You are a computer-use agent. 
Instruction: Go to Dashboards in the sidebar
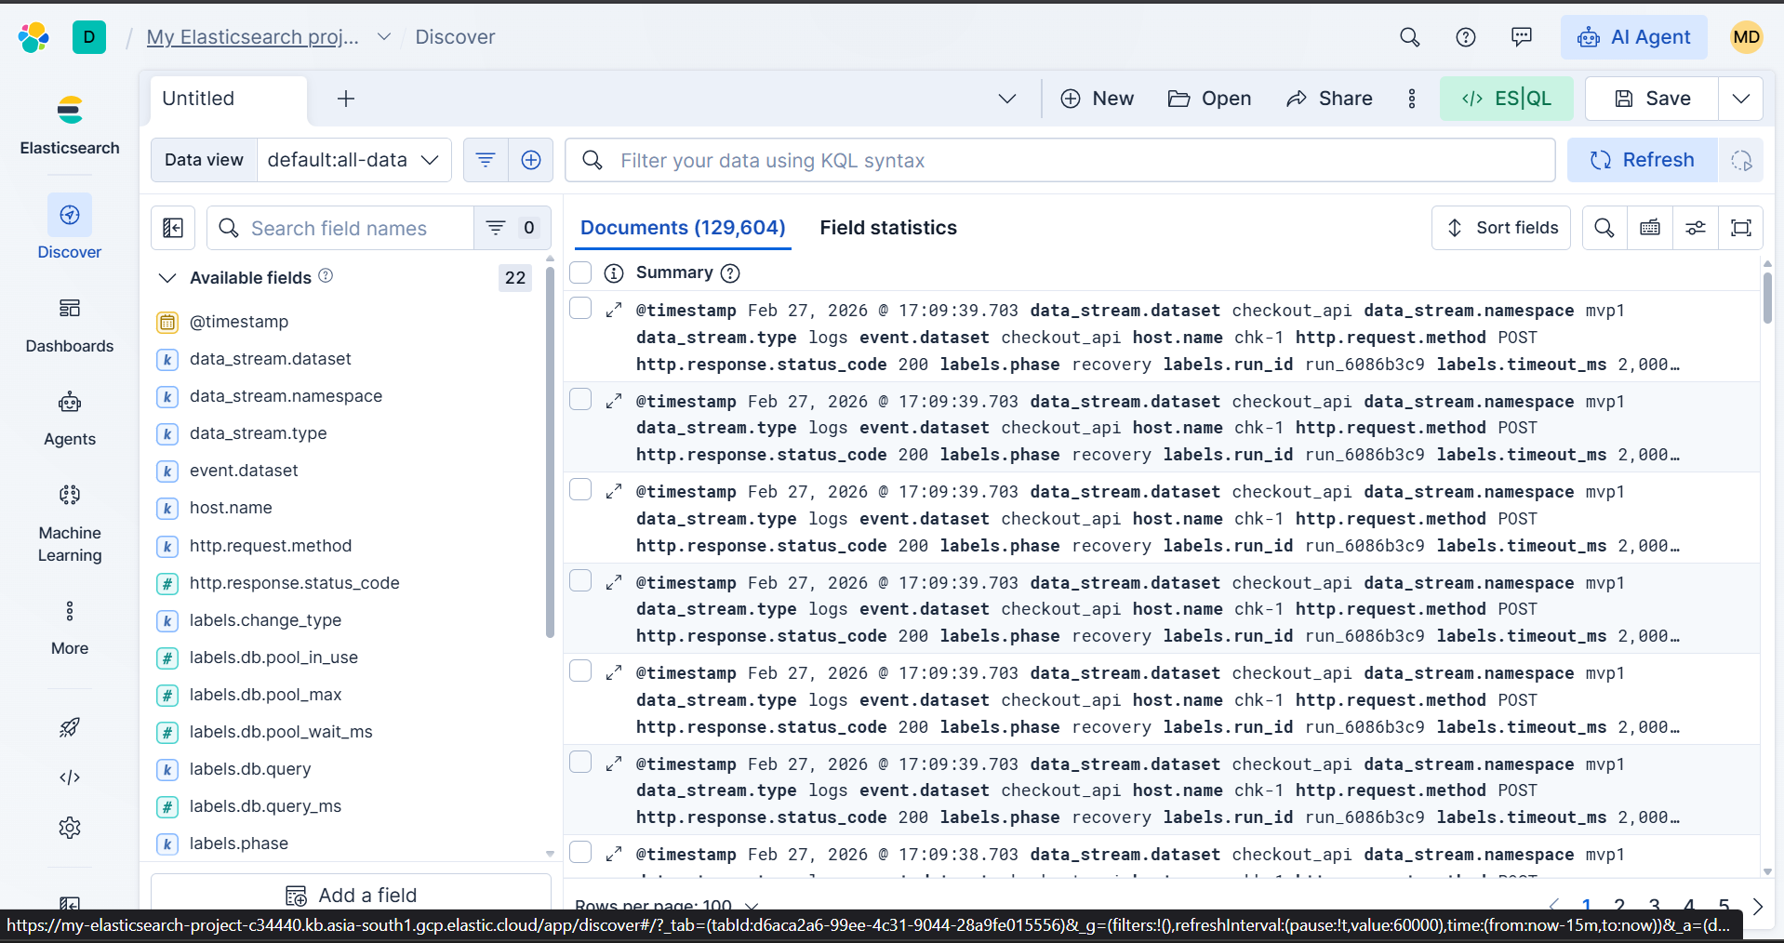click(70, 325)
